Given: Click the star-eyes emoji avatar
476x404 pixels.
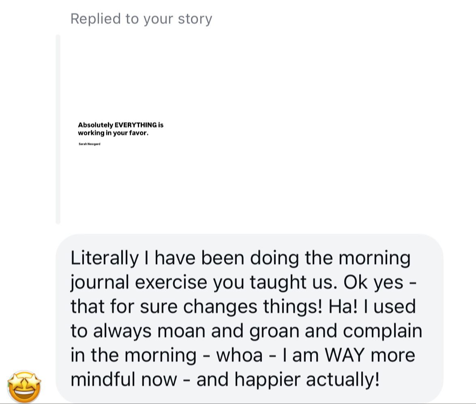Looking at the screenshot, I should pos(24,386).
